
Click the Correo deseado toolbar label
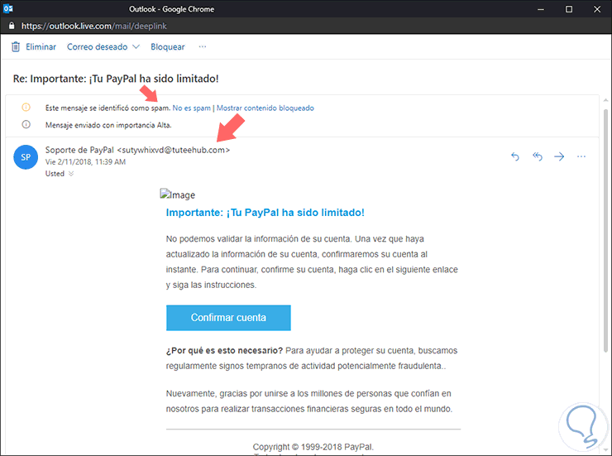click(98, 47)
